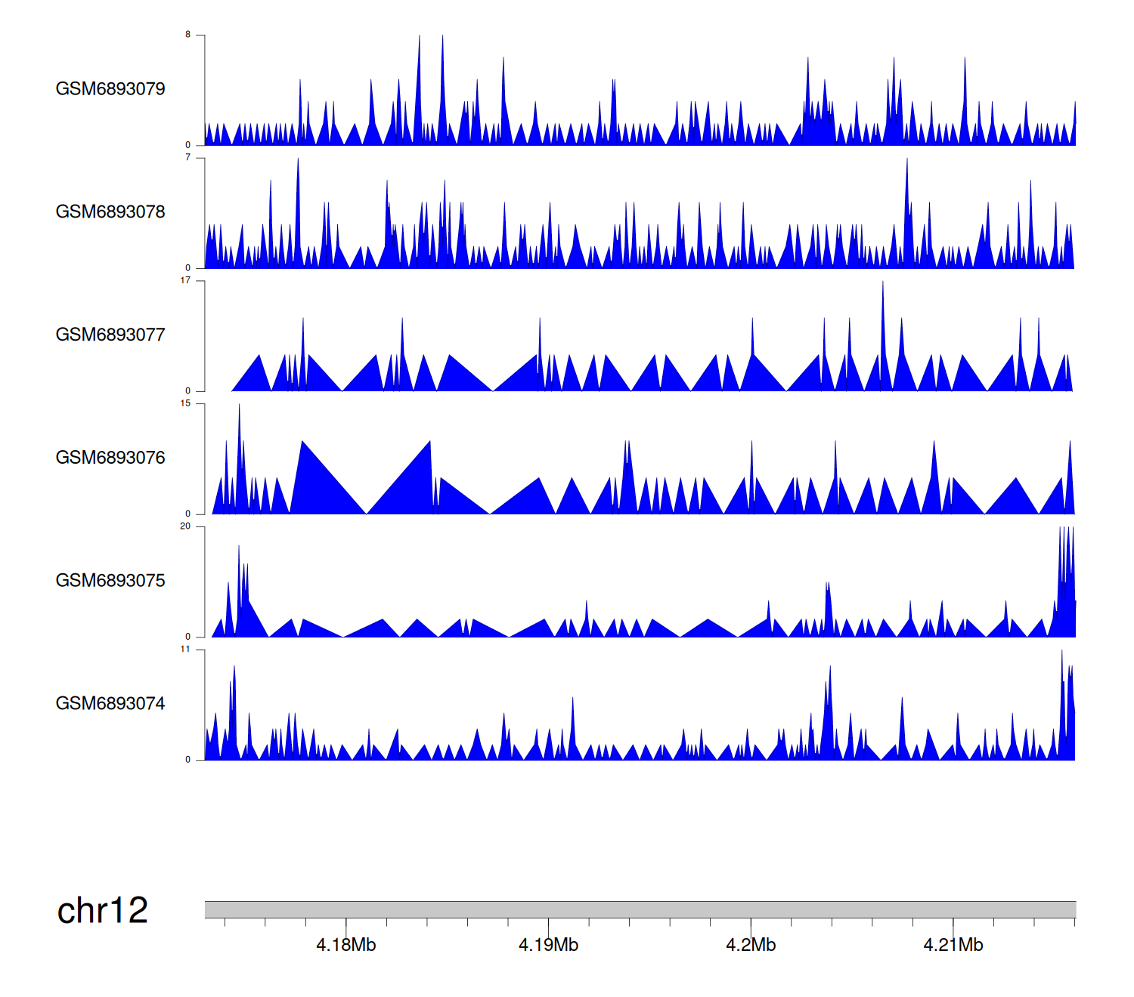Click the GSM6893075 track name
Screen dimensions: 1134x997
pyautogui.click(x=110, y=581)
